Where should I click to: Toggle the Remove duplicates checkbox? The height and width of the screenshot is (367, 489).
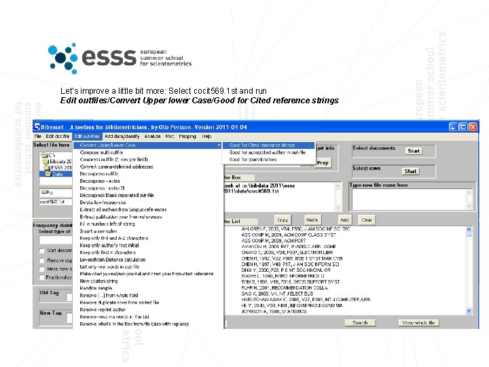coord(42,260)
